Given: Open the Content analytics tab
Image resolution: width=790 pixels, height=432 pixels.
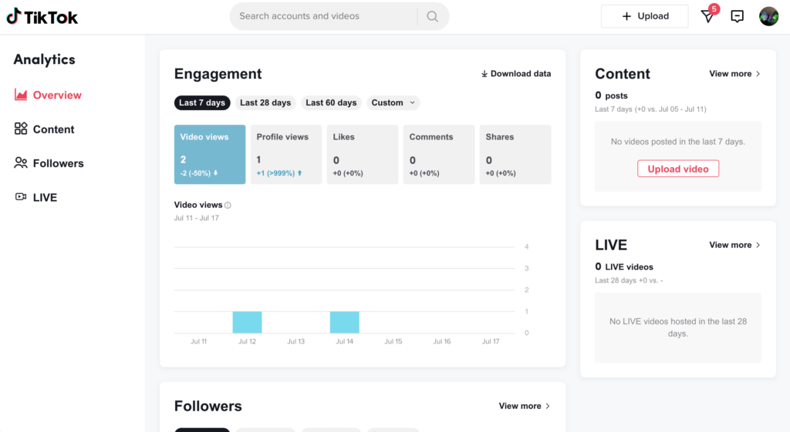Looking at the screenshot, I should (53, 129).
